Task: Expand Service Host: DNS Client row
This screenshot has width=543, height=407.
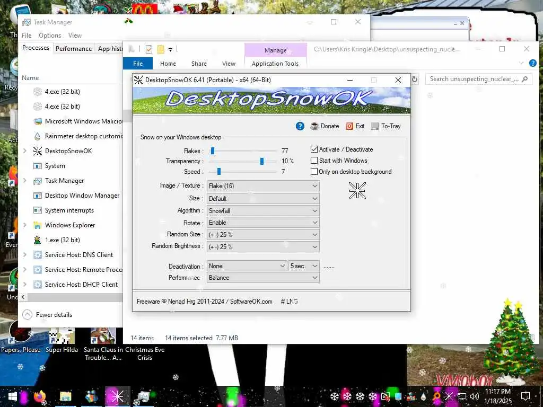Action: [x=25, y=255]
